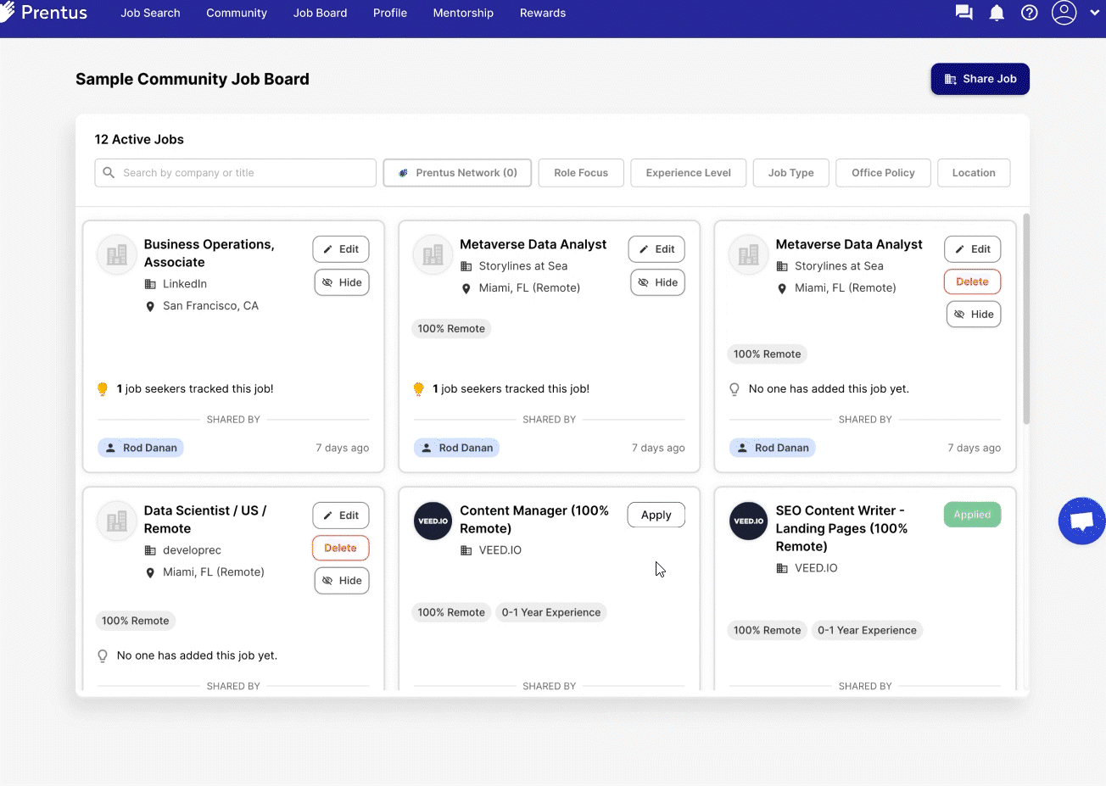The image size is (1106, 786).
Task: Open the Job Type filter dropdown
Action: 790,173
